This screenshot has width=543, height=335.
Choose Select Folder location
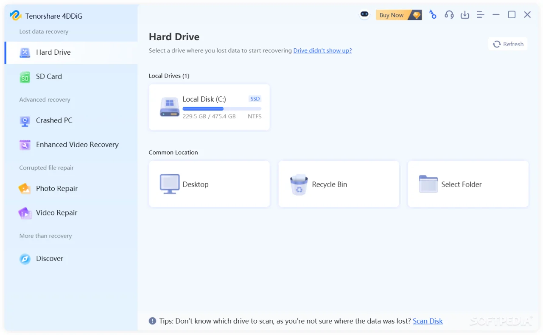468,184
